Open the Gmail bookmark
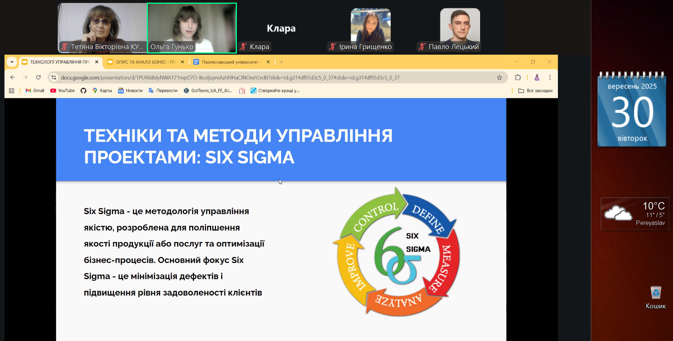This screenshot has height=341, width=673. tap(35, 91)
